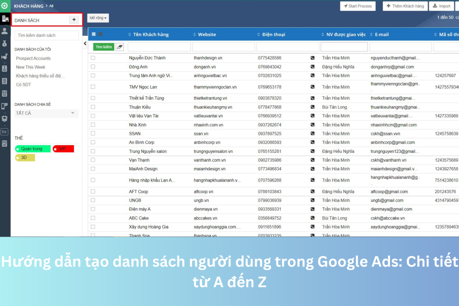Screen dimensions: 459x306
Task: Click the call icon for Thuận Kiều
Action: (x=312, y=107)
